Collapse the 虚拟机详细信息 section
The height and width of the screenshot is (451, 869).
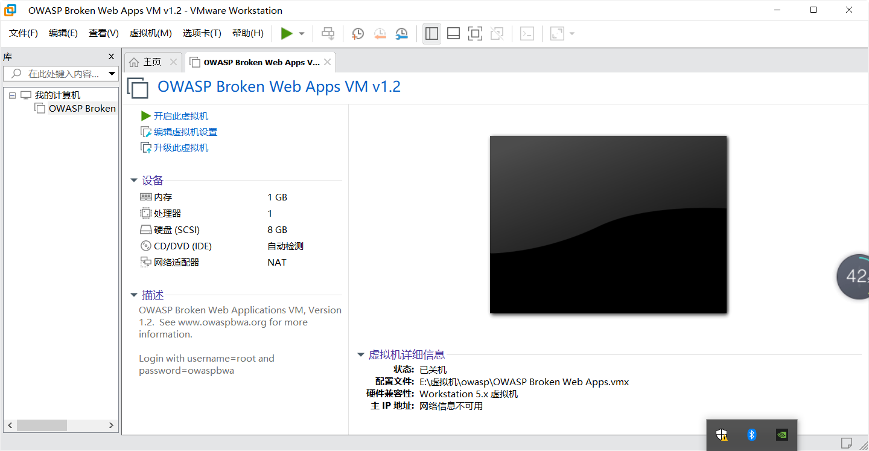tap(361, 355)
